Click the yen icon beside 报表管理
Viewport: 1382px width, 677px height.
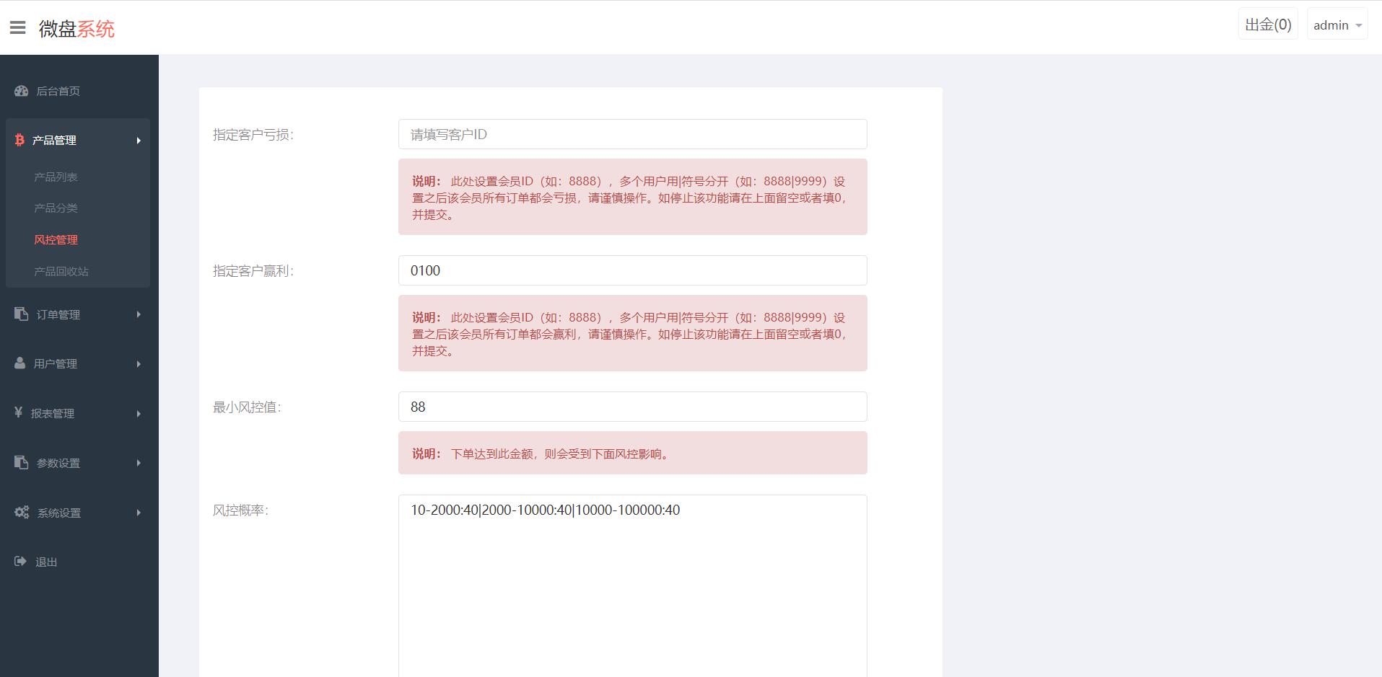[x=19, y=412]
